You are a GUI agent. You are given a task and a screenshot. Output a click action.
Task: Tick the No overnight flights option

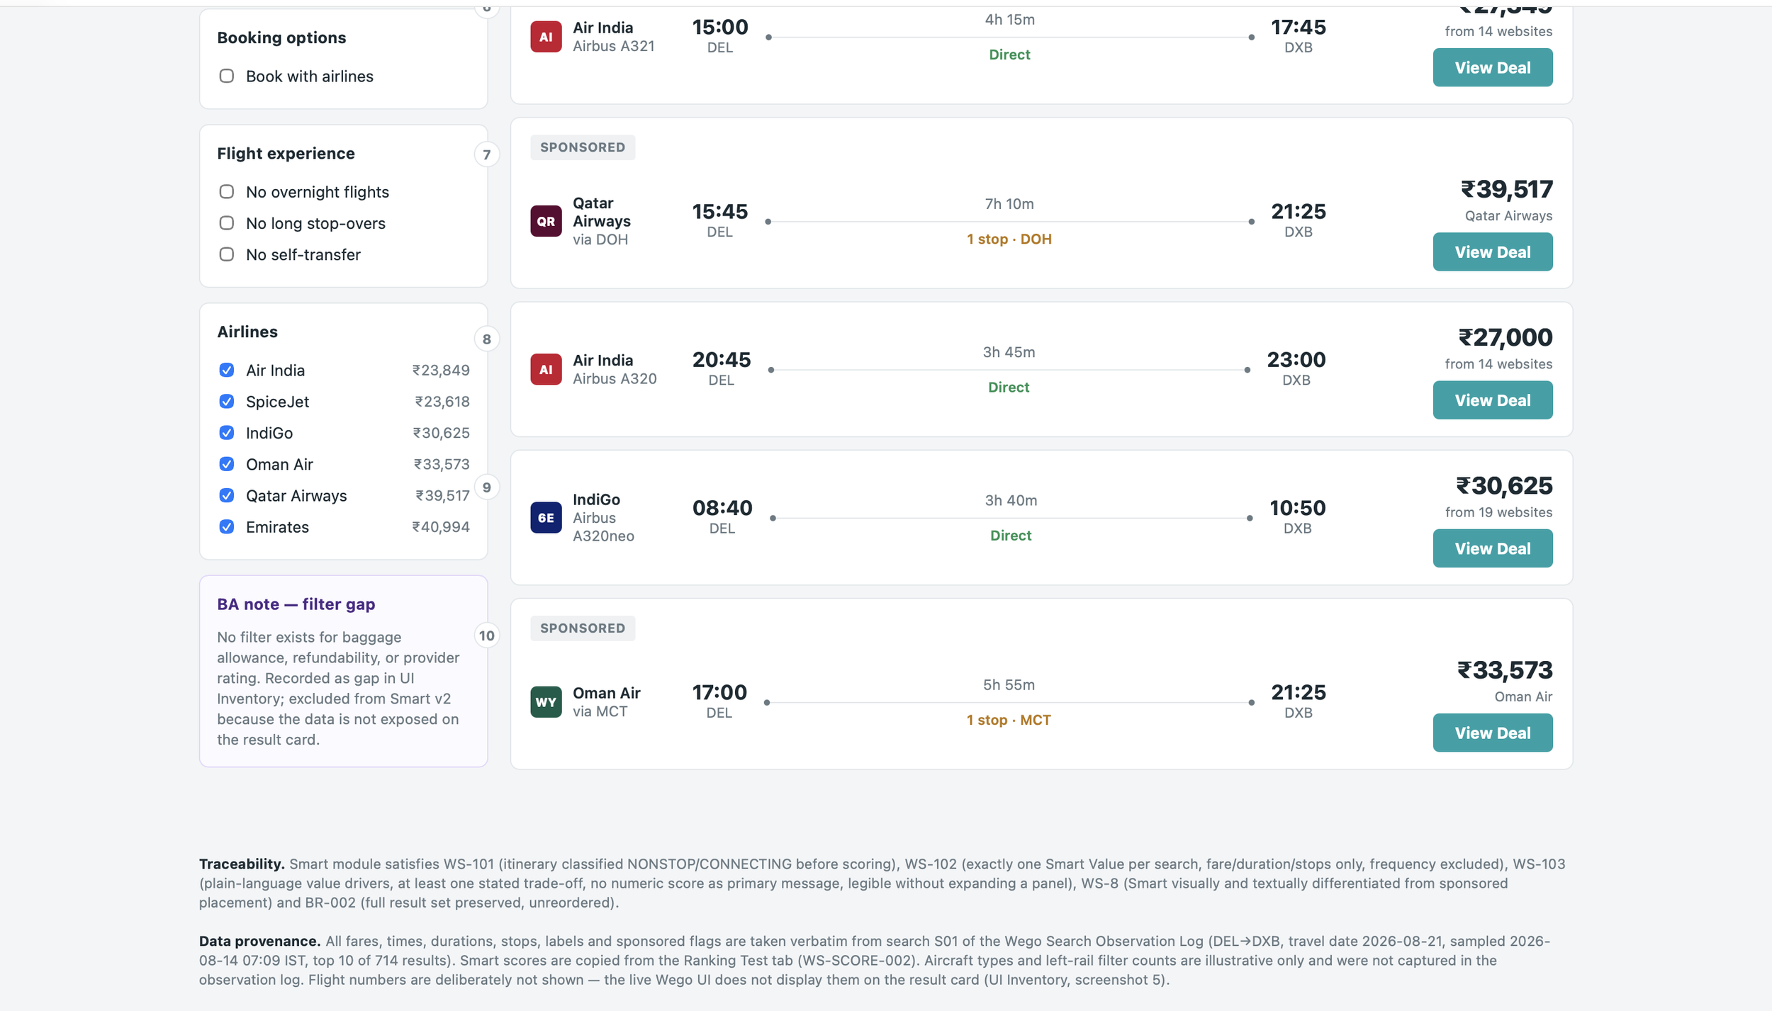pos(226,191)
